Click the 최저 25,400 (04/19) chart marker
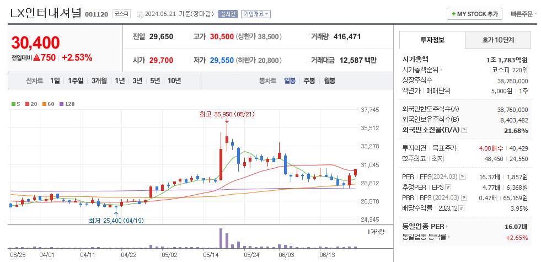Viewport: 541px width, 262px height. 116,220
